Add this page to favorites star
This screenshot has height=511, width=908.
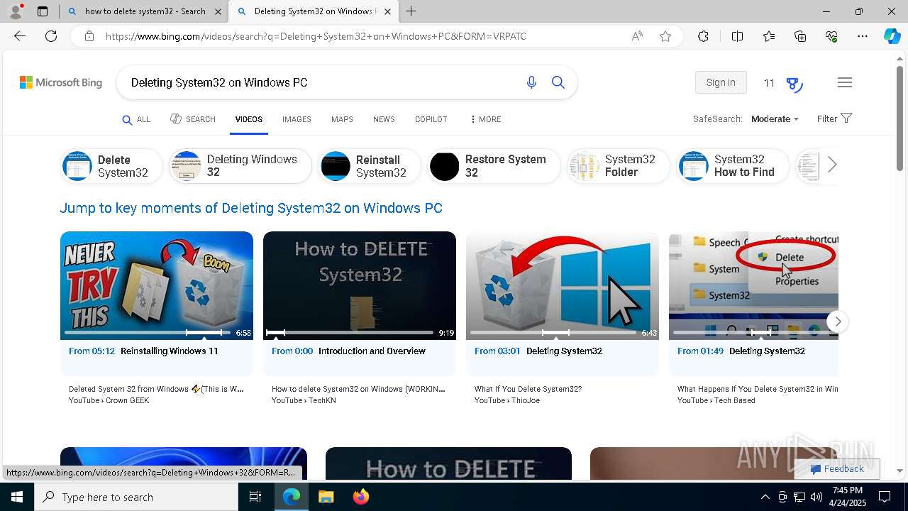(x=665, y=36)
